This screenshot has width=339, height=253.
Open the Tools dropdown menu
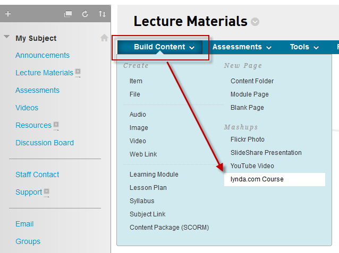click(304, 47)
